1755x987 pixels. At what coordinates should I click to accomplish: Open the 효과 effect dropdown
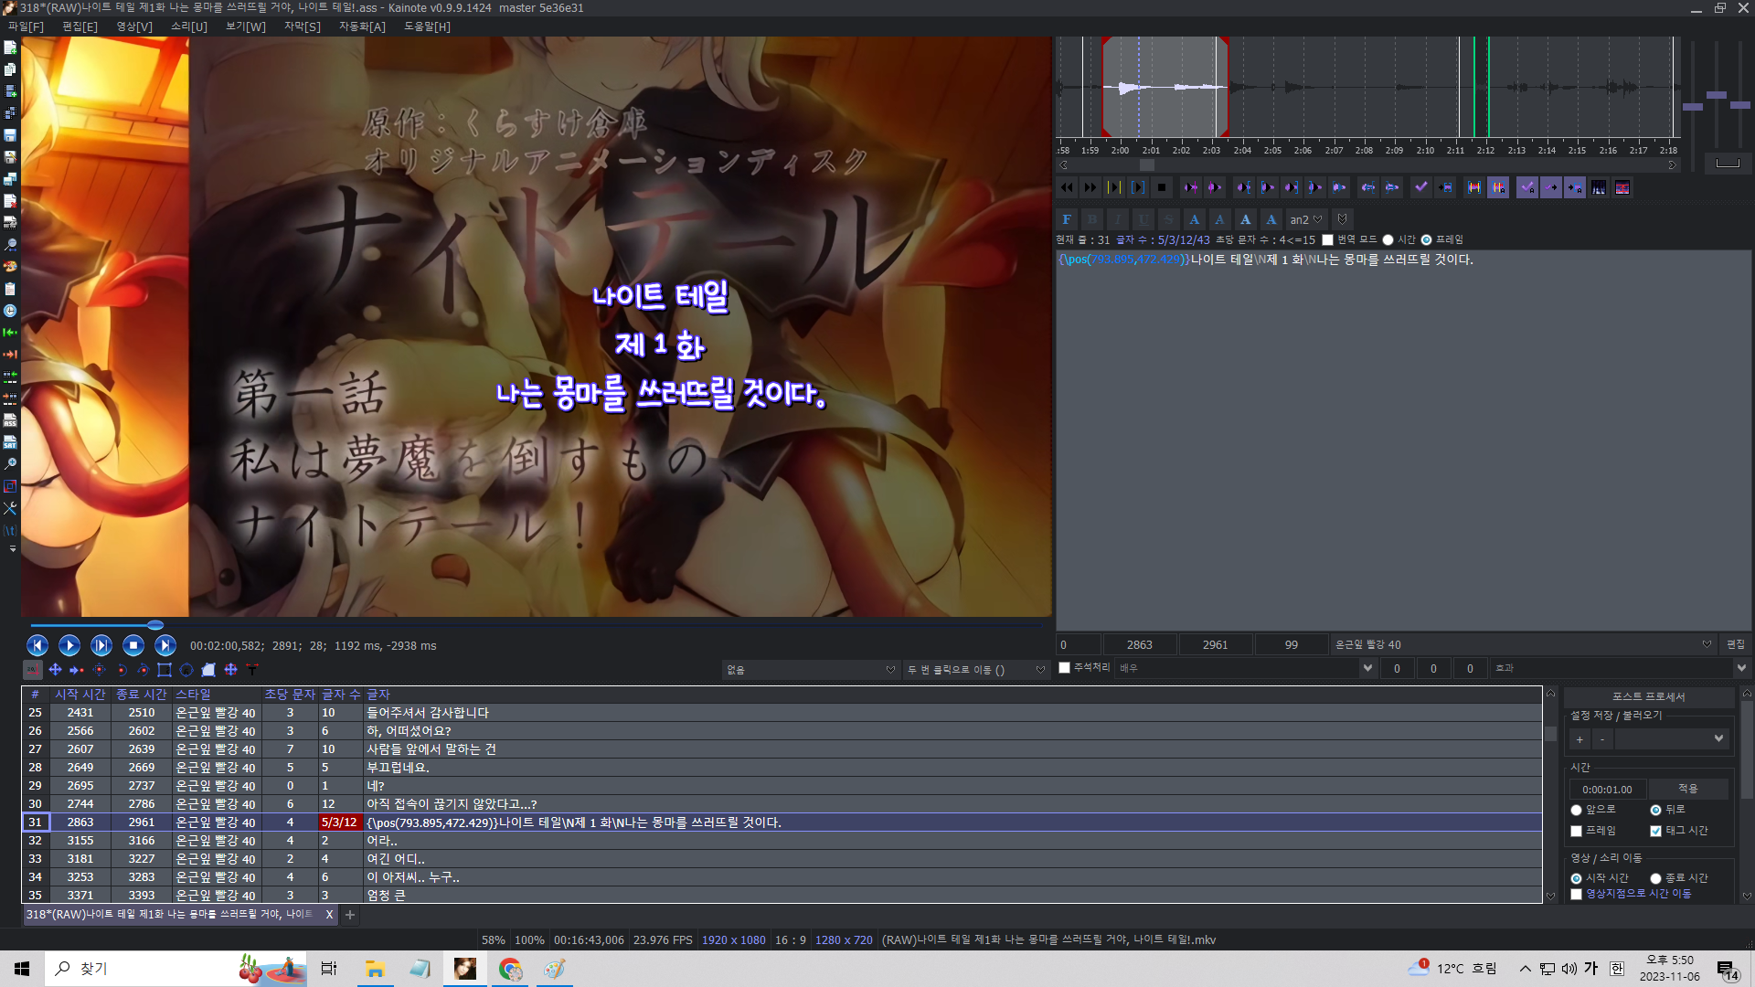click(1621, 668)
